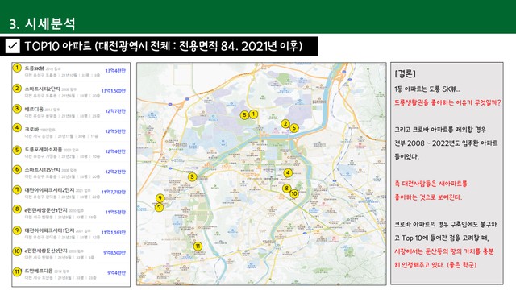
Task: Click the 3. 시세분석 section title
Action: click(42, 24)
